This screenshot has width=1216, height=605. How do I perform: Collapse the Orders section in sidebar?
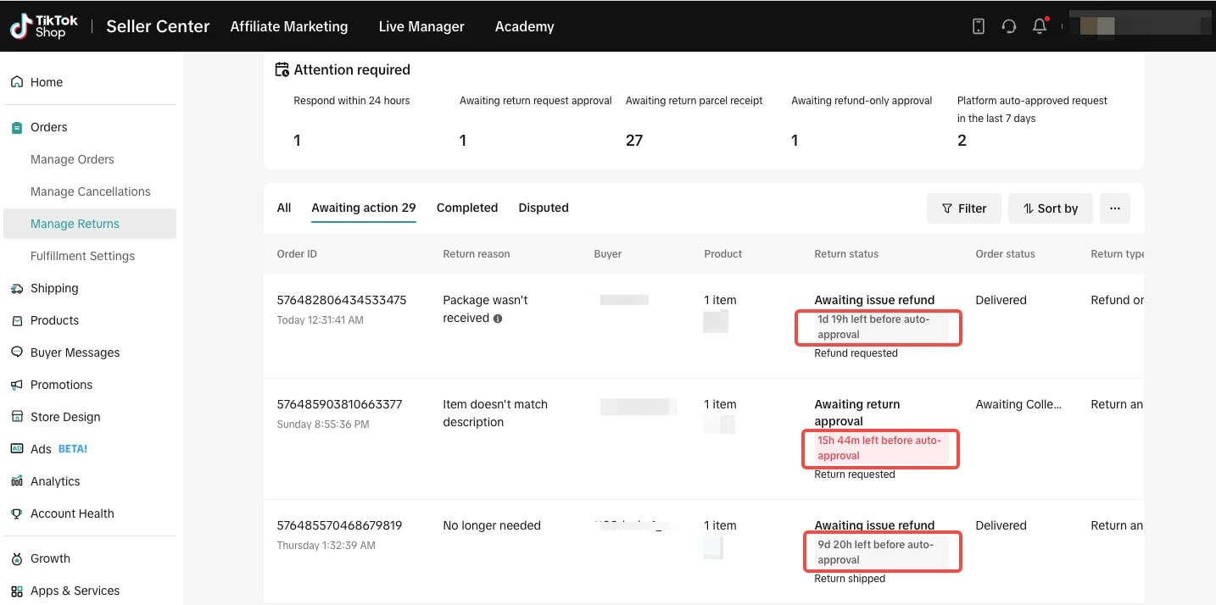(48, 127)
